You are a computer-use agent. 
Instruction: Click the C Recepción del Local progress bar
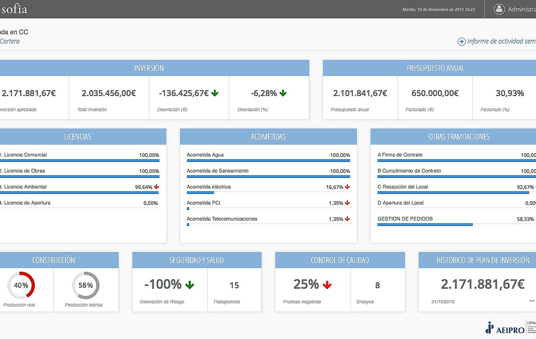coord(457,193)
